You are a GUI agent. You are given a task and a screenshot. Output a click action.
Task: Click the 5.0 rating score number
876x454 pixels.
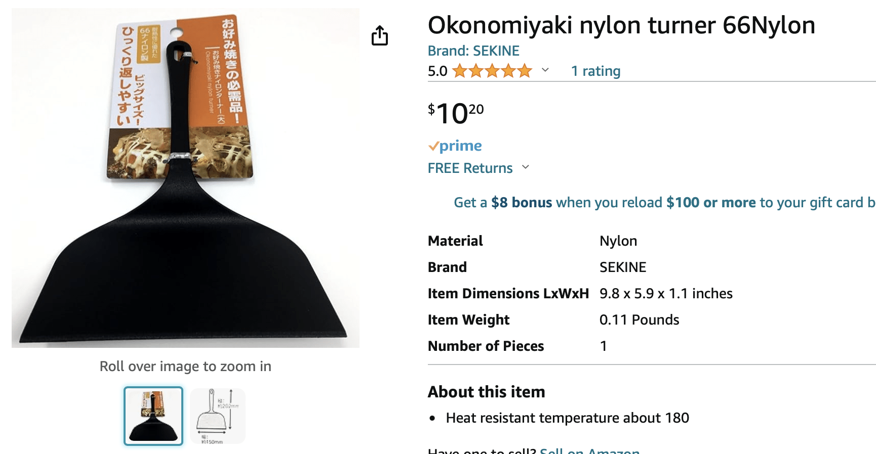(x=437, y=71)
